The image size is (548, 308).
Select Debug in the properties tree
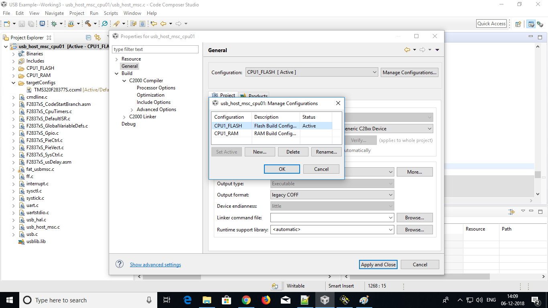[x=128, y=124]
